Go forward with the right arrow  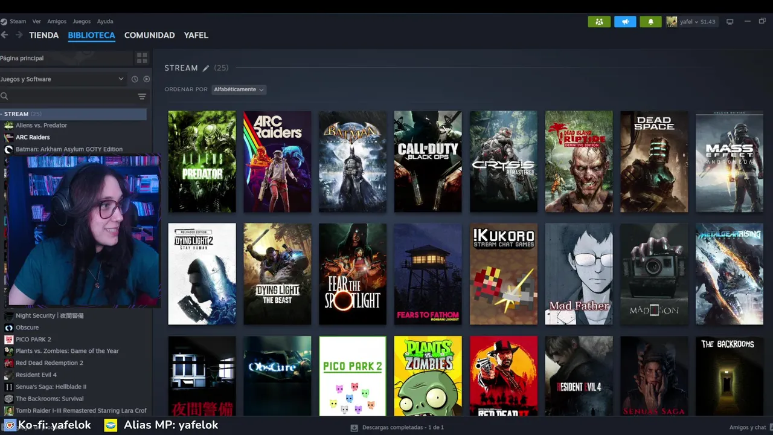(19, 35)
